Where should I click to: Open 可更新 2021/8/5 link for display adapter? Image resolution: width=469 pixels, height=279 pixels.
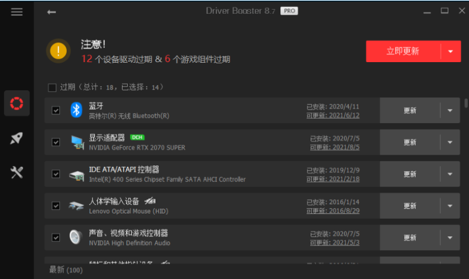[335, 147]
